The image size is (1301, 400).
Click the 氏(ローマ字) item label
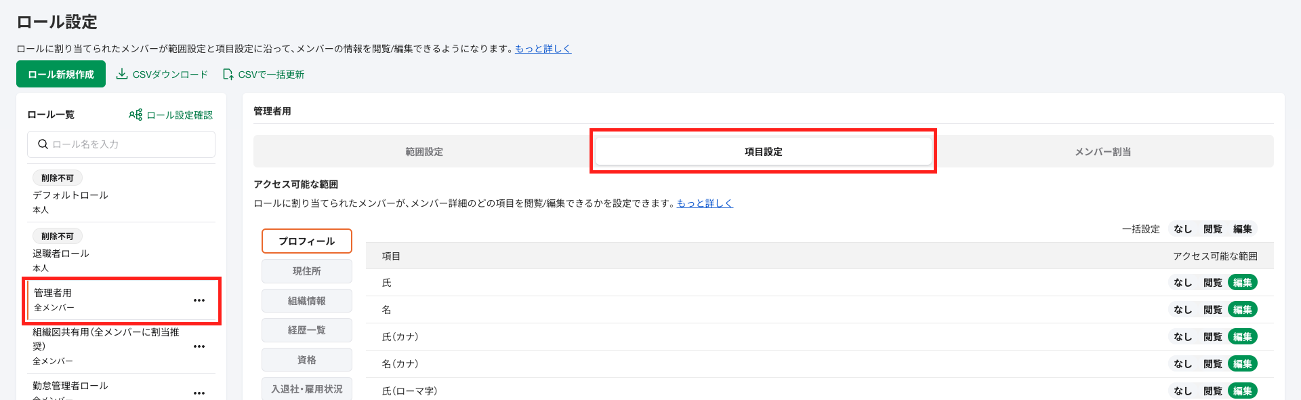(409, 391)
